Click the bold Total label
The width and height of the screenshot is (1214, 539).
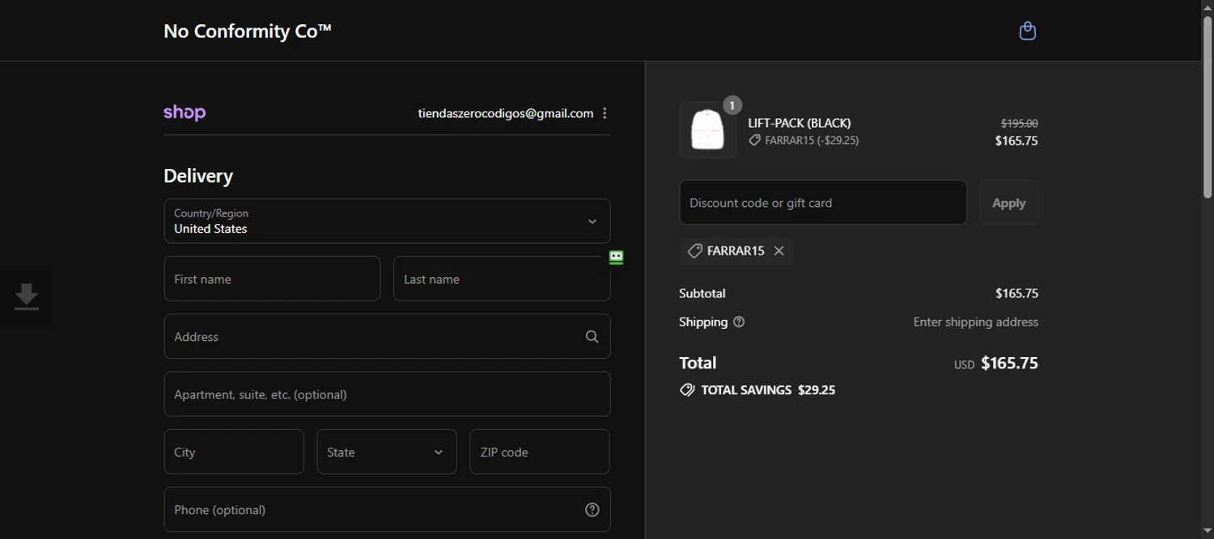click(698, 363)
